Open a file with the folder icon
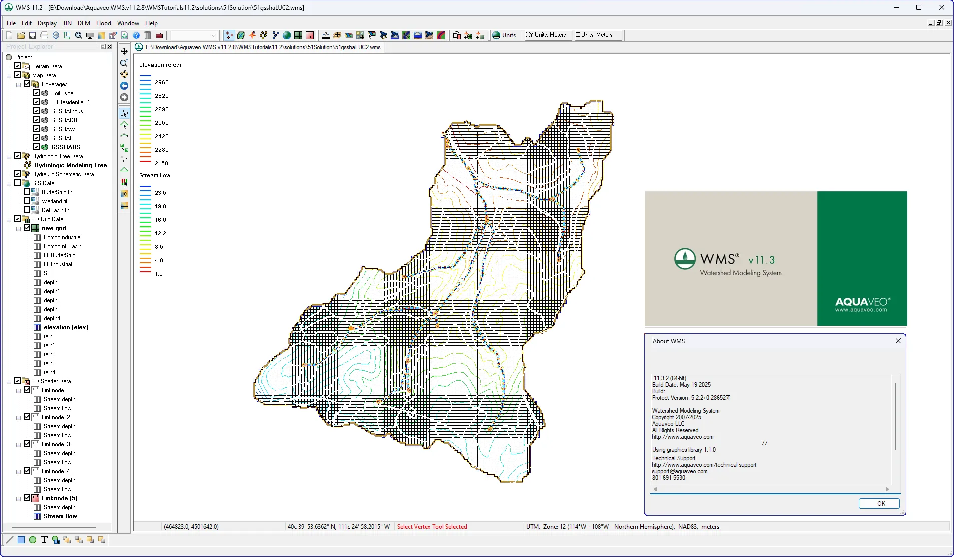 21,35
